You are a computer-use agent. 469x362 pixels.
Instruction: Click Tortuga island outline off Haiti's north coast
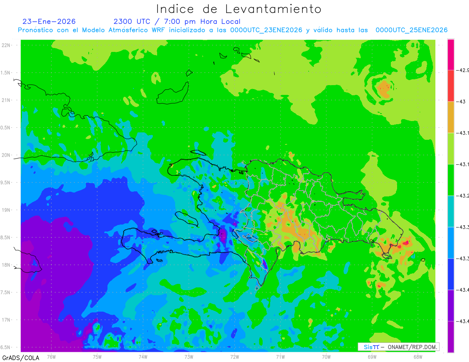[x=199, y=153]
